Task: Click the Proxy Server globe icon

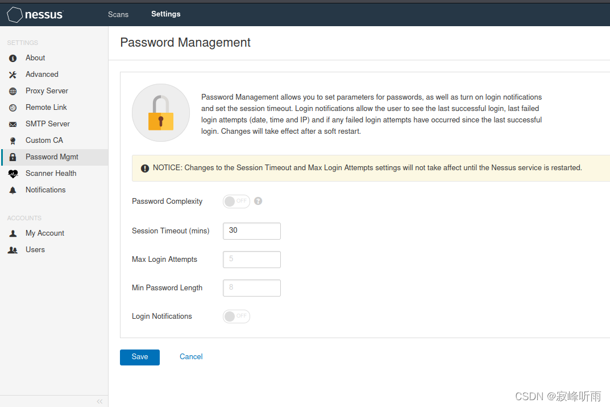Action: click(13, 91)
